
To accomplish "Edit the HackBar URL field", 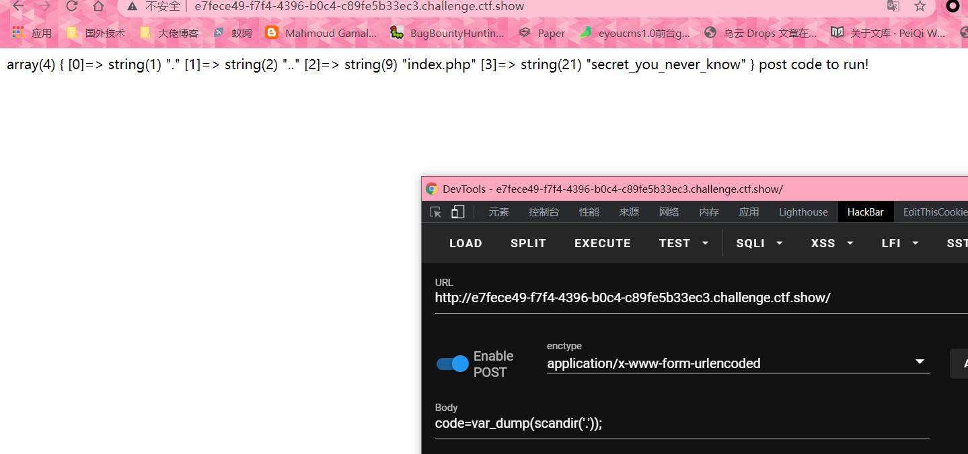I will pyautogui.click(x=701, y=298).
